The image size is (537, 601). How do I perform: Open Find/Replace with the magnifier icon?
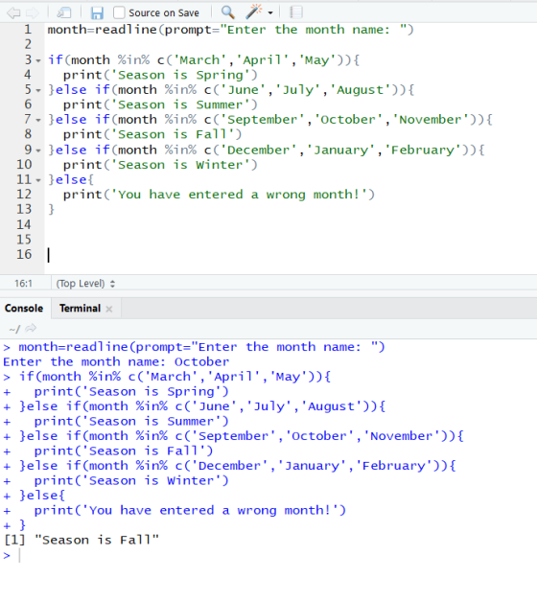[228, 12]
